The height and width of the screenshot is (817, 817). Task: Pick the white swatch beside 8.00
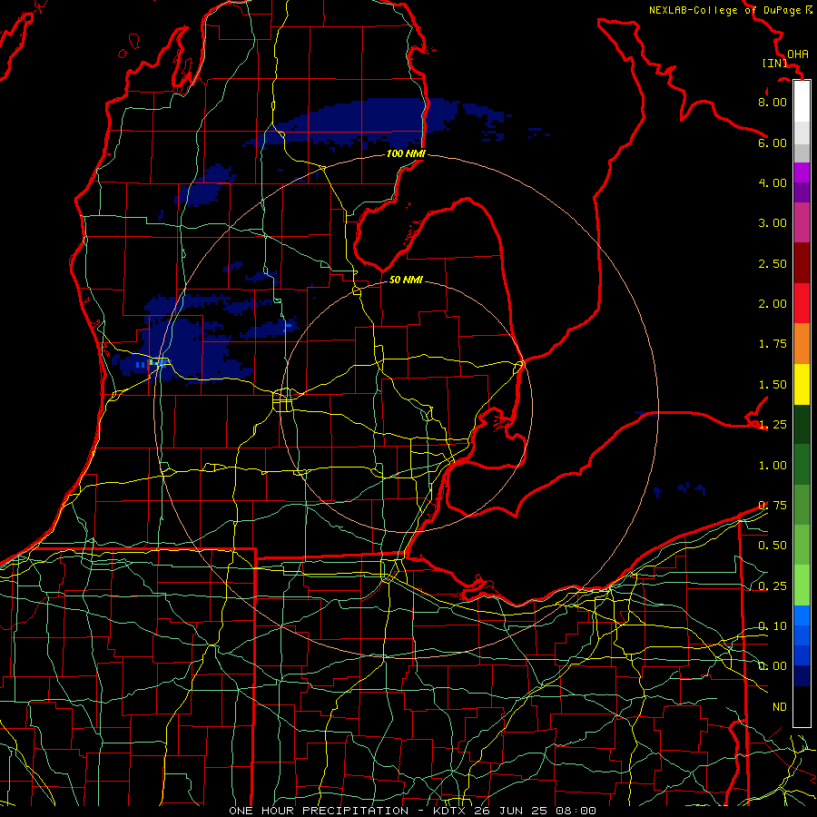click(802, 102)
